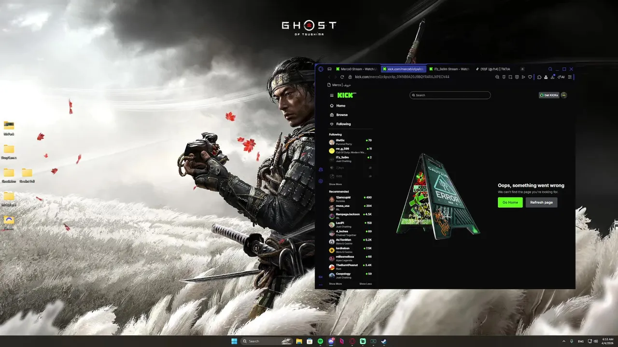Click the padlock site info icon
Viewport: 618px width, 347px height.
(x=351, y=77)
